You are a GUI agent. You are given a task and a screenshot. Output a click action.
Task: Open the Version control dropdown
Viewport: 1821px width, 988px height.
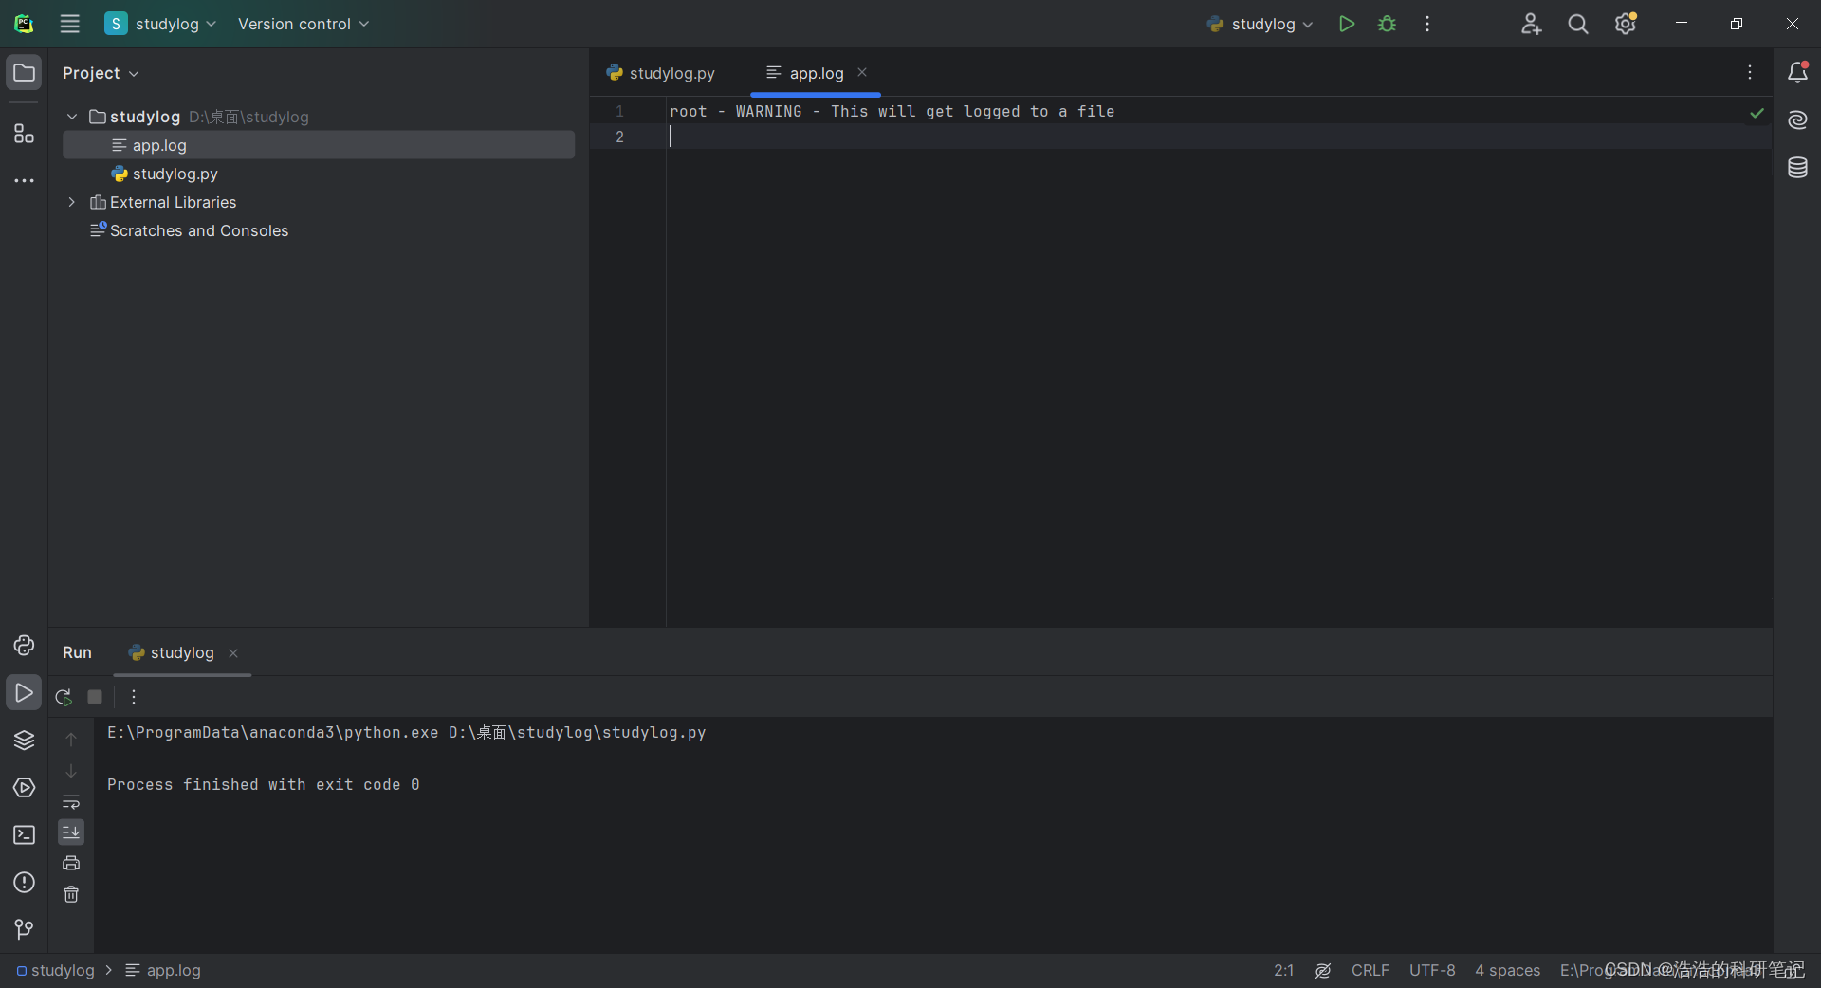(x=303, y=24)
